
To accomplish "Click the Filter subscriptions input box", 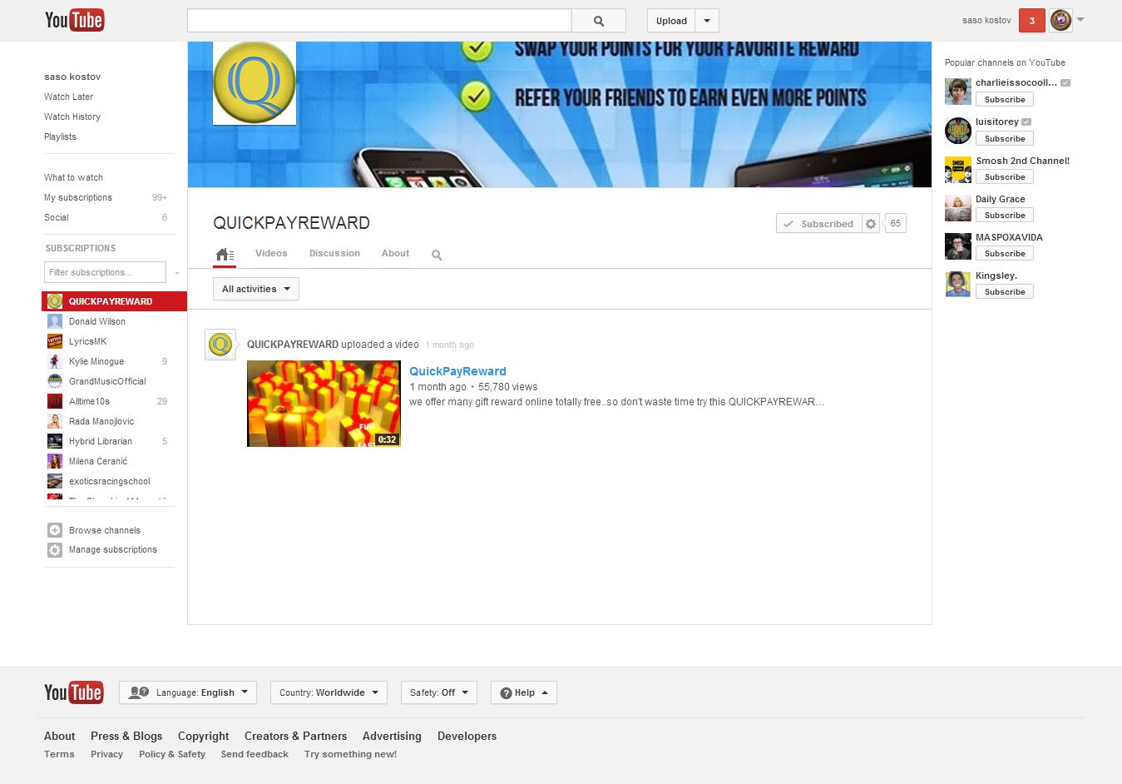I will [105, 272].
